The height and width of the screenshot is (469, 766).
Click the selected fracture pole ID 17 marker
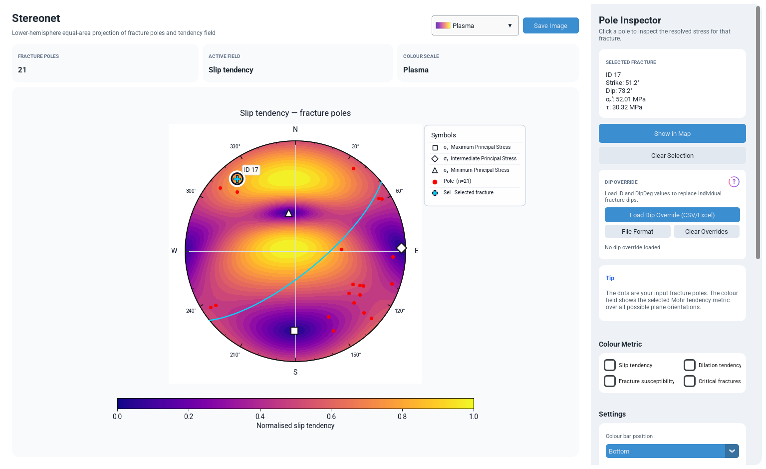[237, 178]
